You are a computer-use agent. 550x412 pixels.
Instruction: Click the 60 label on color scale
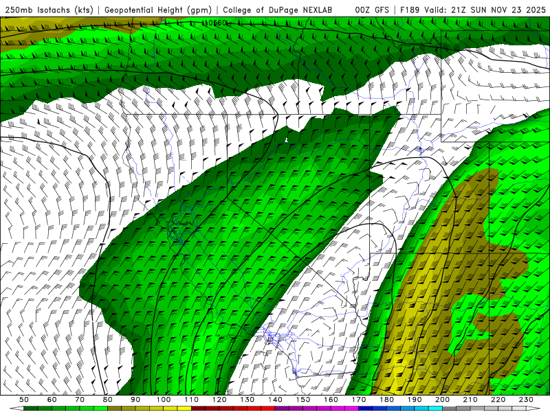(52, 400)
